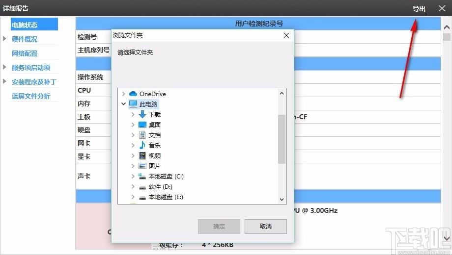Expand the 本地磁盘 (E:) node
Screen dimensions: 452x255
coord(133,197)
